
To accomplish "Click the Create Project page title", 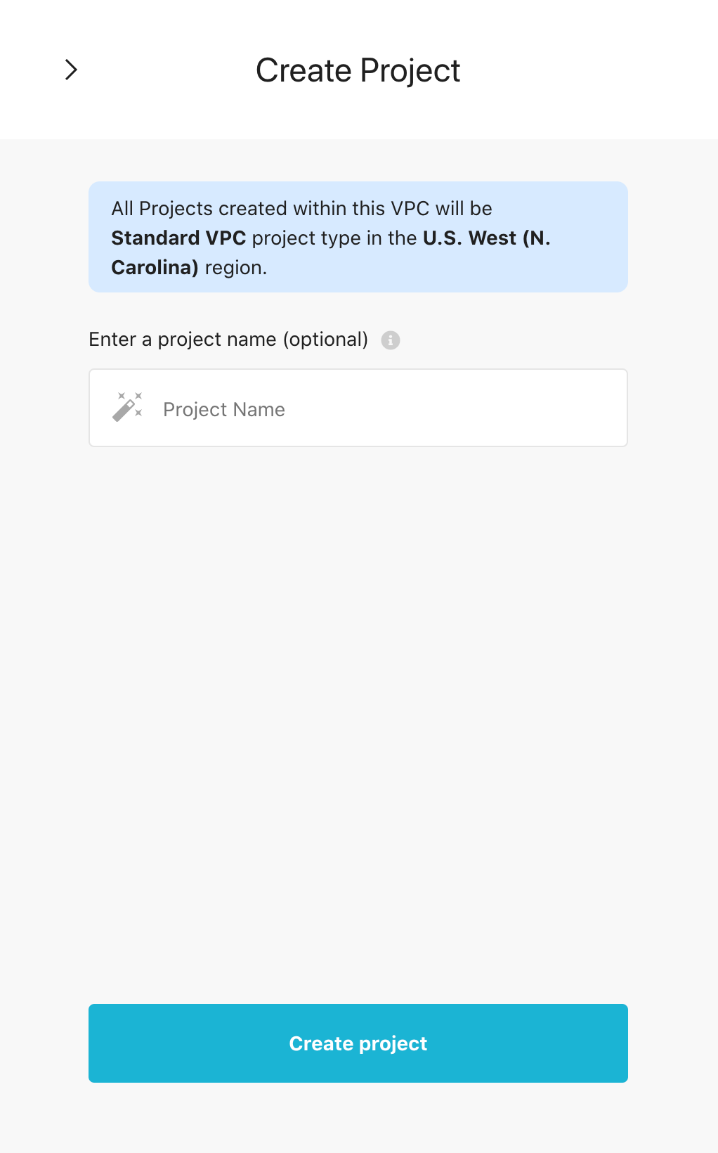I will click(x=358, y=70).
